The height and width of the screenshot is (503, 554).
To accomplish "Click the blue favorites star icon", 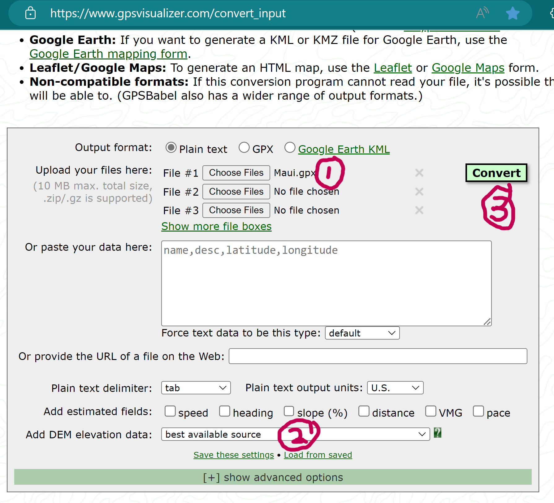I will click(x=513, y=13).
